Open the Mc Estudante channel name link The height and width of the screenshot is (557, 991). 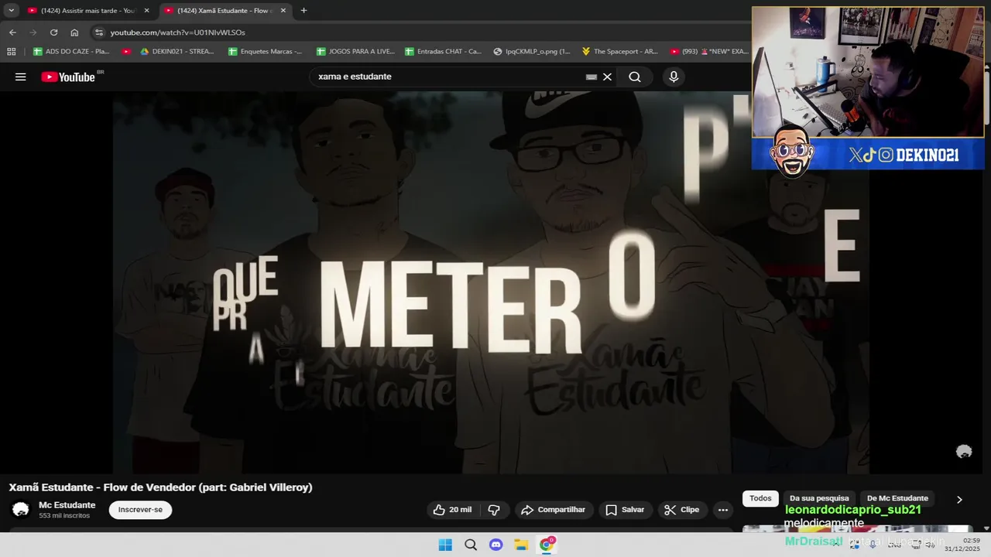[x=67, y=505]
